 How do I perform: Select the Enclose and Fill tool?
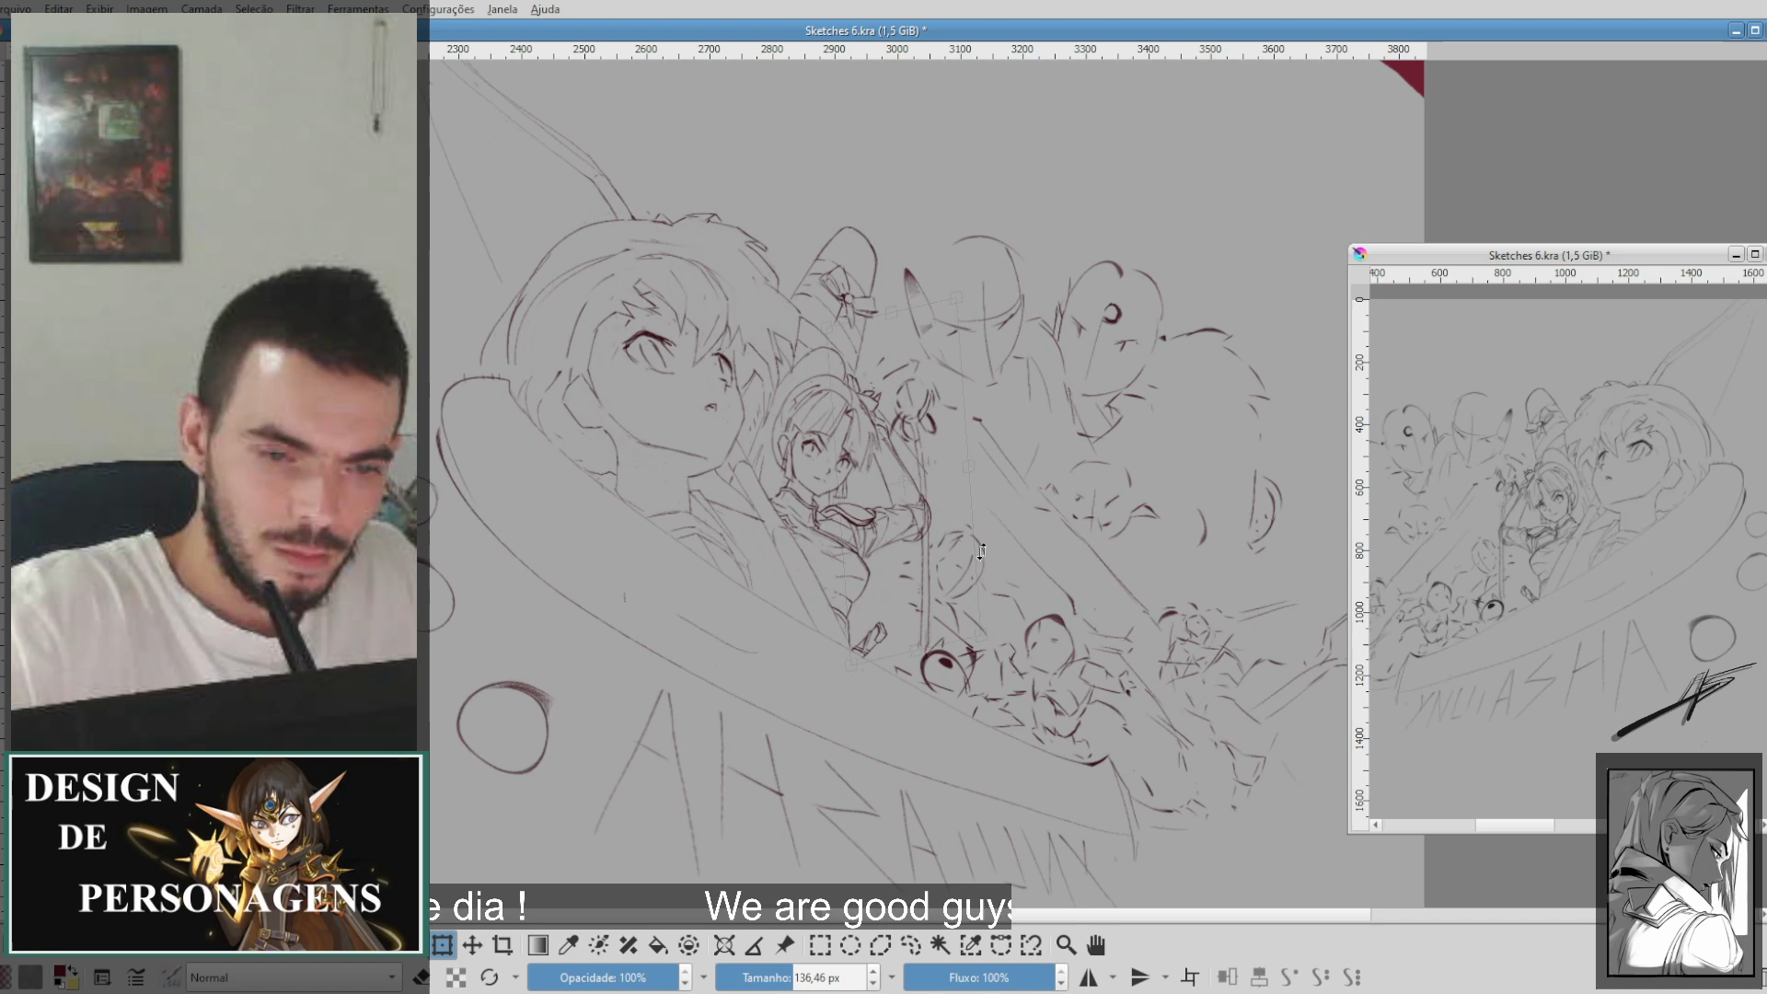coord(688,945)
